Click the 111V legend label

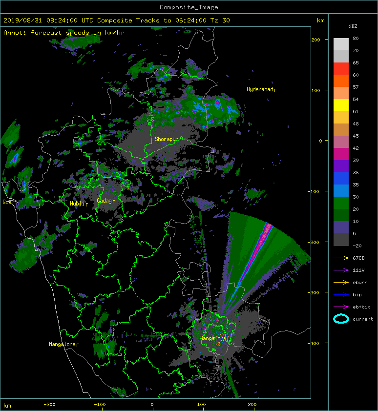tap(358, 270)
